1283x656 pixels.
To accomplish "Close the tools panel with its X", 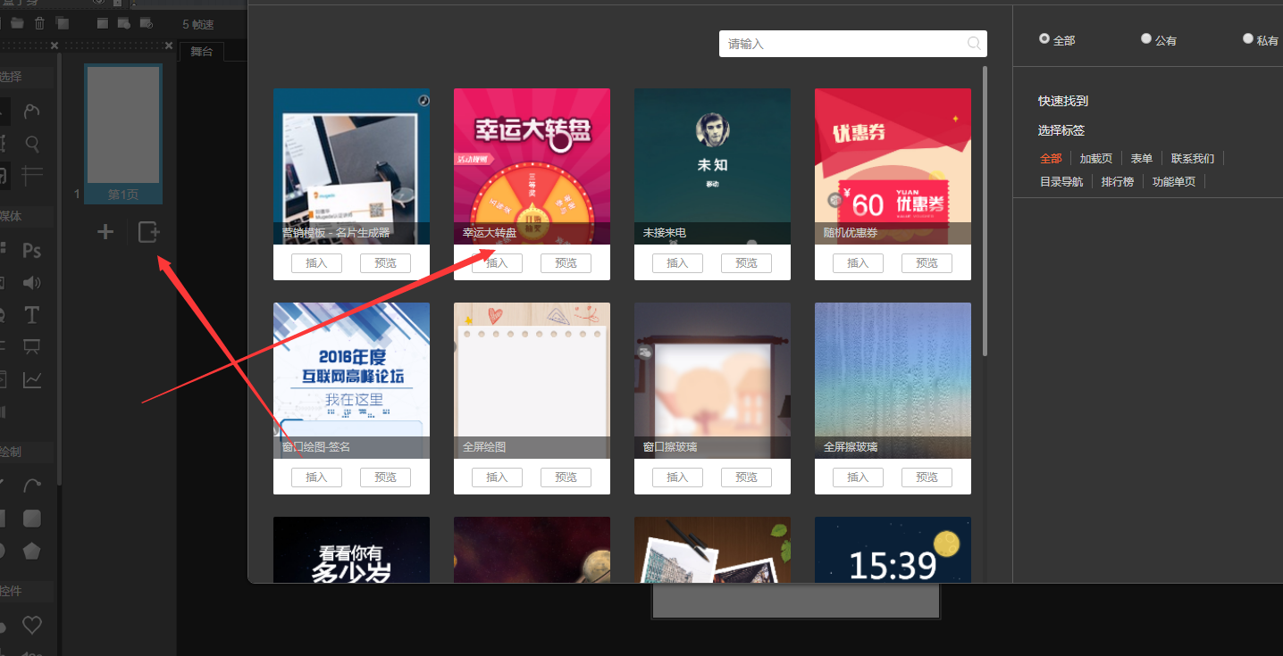I will 55,45.
